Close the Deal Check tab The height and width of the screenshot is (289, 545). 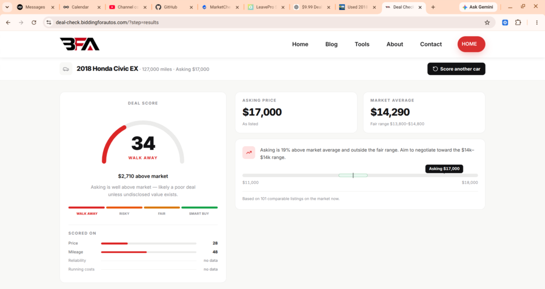(x=420, y=7)
